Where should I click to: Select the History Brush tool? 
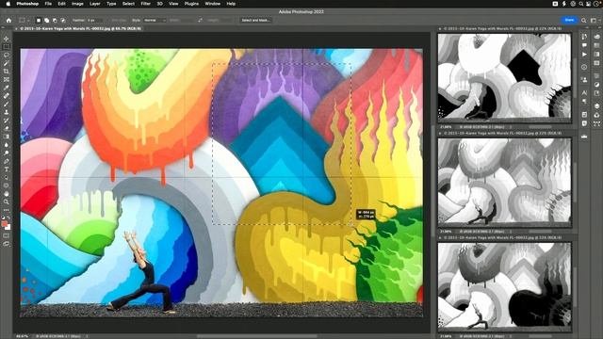pyautogui.click(x=7, y=121)
